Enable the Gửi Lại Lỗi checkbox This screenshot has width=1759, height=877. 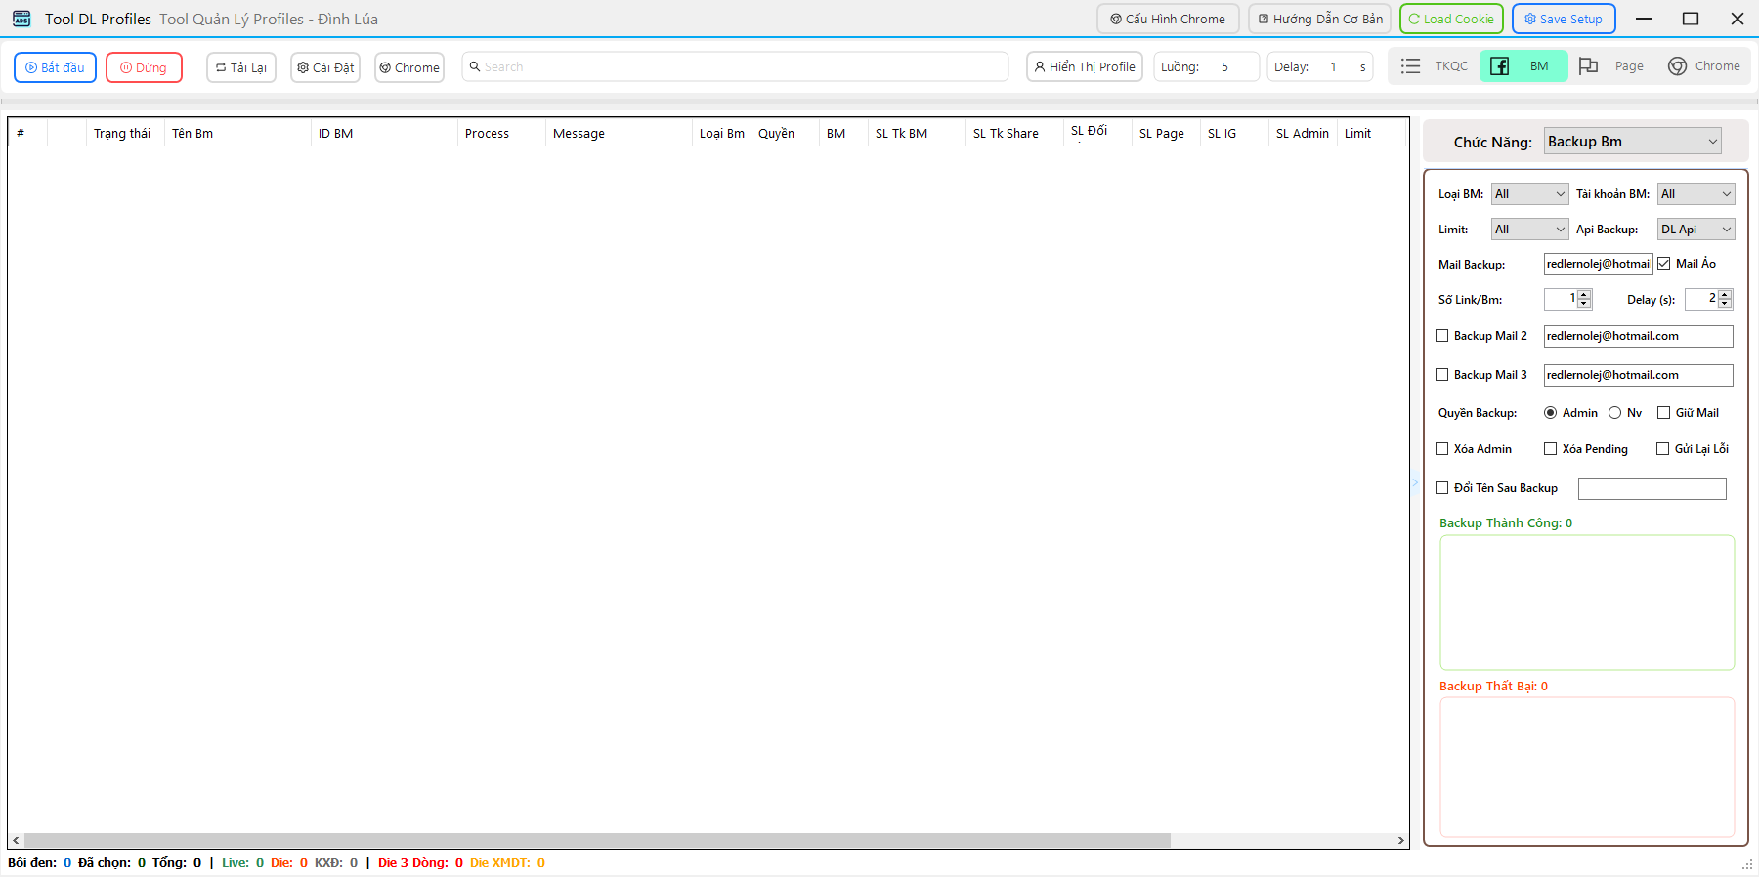click(1662, 449)
